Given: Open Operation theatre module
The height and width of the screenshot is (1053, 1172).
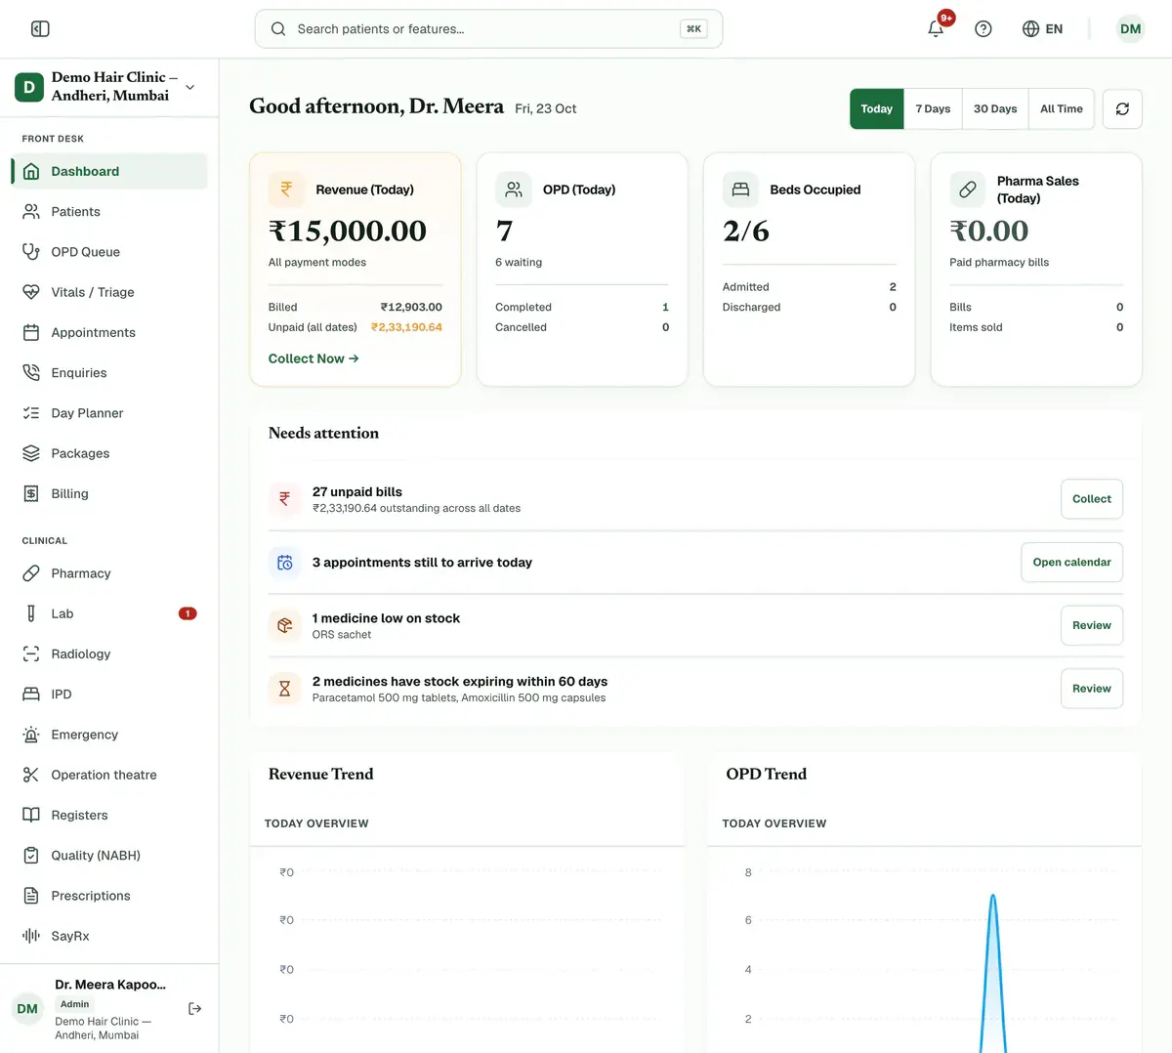Looking at the screenshot, I should [x=109, y=775].
